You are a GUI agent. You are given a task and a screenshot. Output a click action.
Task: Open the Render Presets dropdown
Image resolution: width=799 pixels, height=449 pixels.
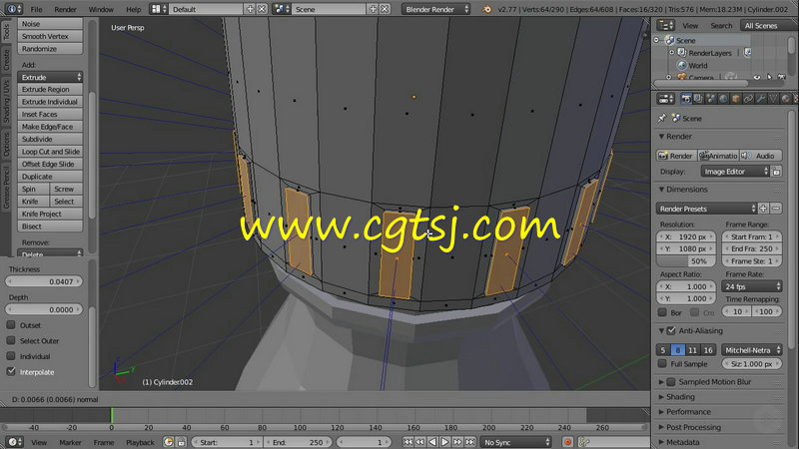click(706, 209)
